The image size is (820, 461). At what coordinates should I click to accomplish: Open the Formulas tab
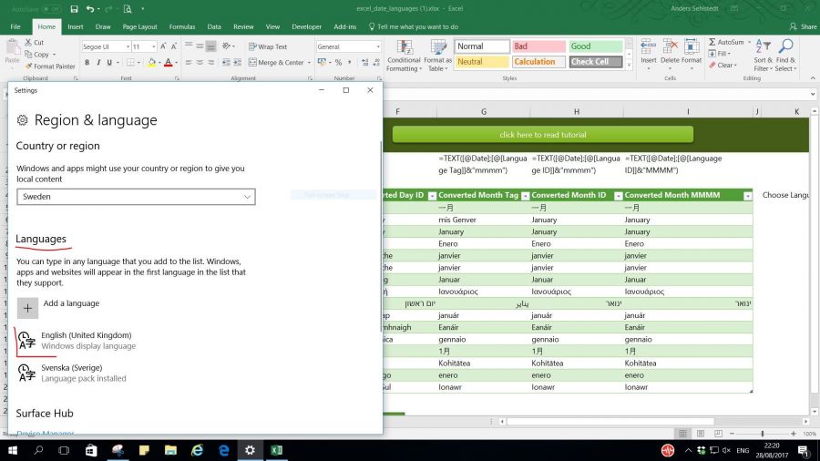(182, 26)
